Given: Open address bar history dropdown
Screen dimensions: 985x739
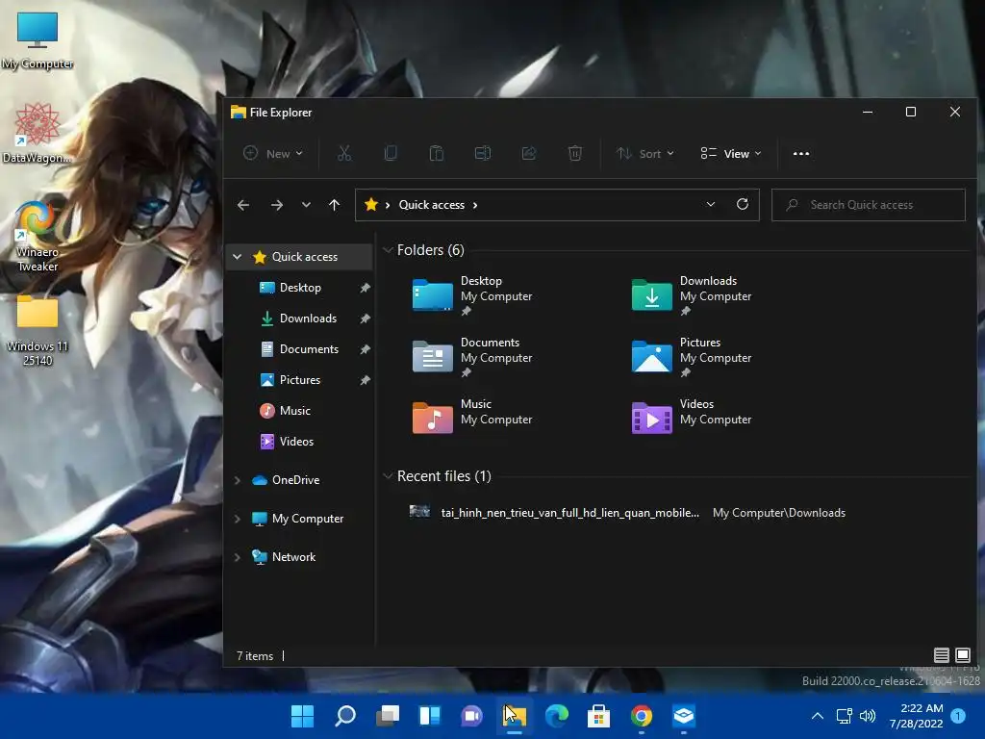Looking at the screenshot, I should point(711,204).
